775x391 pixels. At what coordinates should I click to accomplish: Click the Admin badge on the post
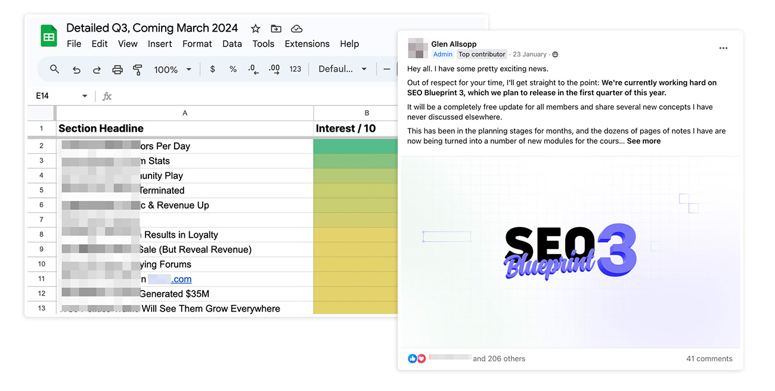tap(442, 54)
